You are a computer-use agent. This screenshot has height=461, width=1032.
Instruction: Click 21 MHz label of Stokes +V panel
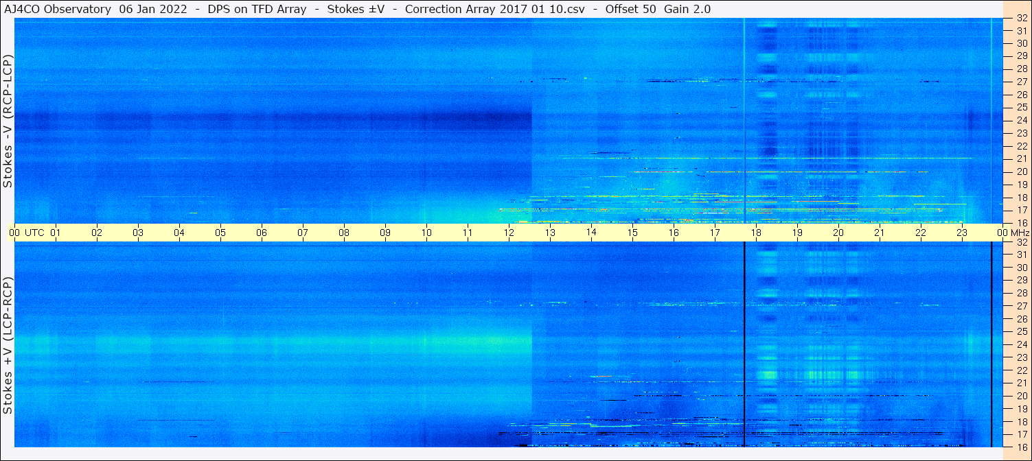click(1022, 383)
